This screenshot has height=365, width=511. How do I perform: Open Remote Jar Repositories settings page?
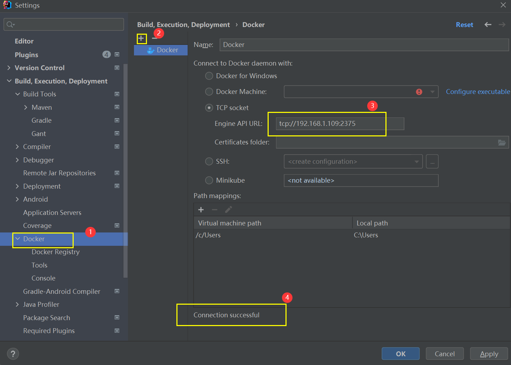(x=59, y=173)
